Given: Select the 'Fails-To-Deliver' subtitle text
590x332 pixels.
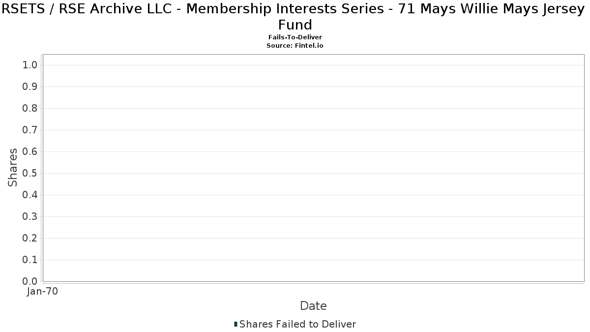Looking at the screenshot, I should tap(295, 37).
